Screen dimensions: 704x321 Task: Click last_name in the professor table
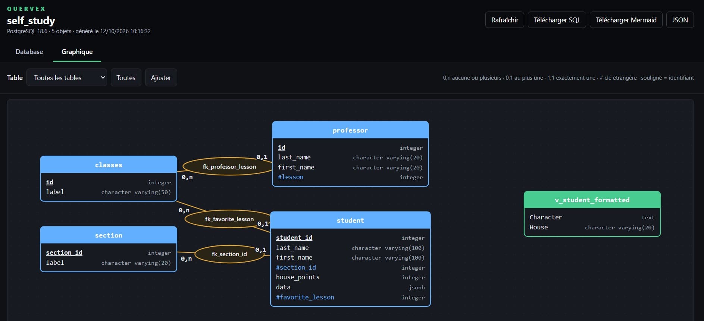pyautogui.click(x=294, y=157)
